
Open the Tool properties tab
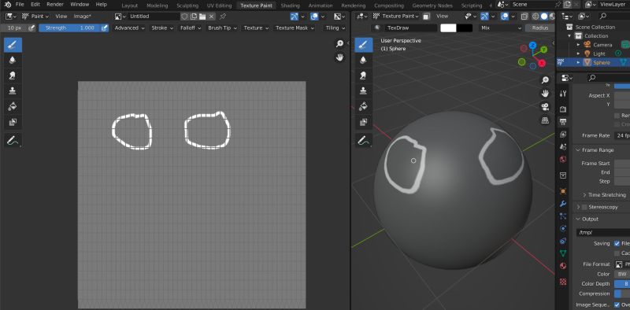coord(563,94)
